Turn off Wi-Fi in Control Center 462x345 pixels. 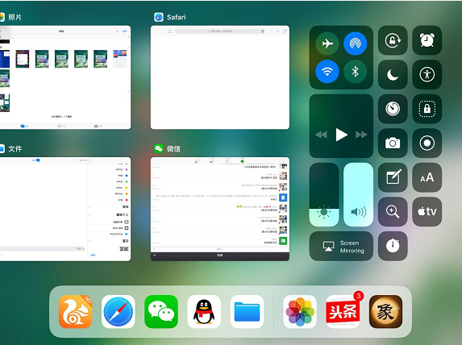point(327,72)
